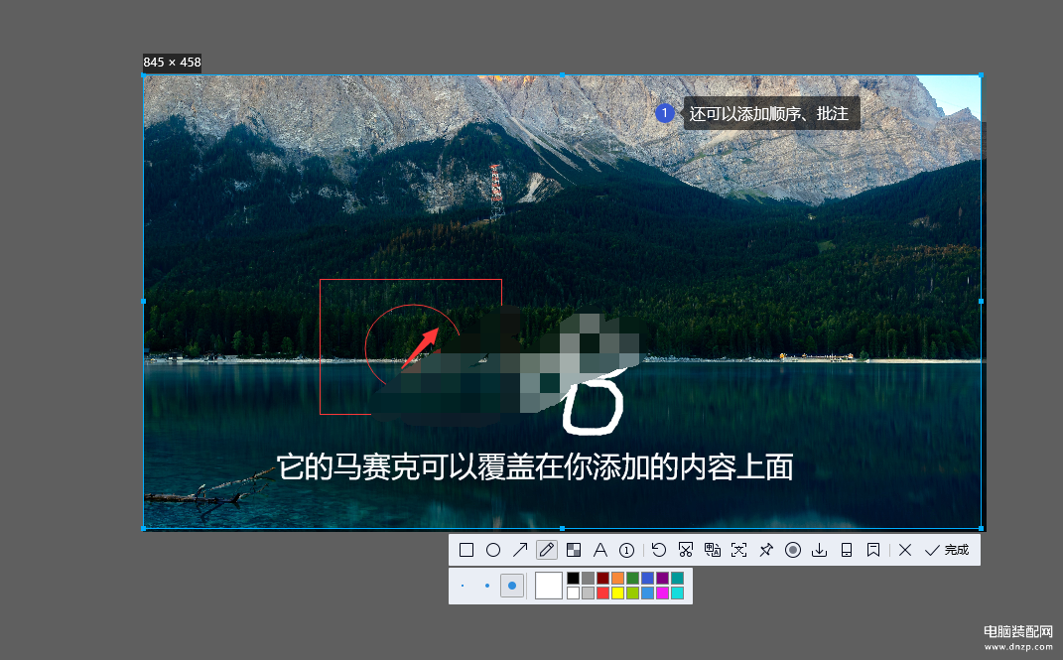Undo the last annotation

[658, 550]
